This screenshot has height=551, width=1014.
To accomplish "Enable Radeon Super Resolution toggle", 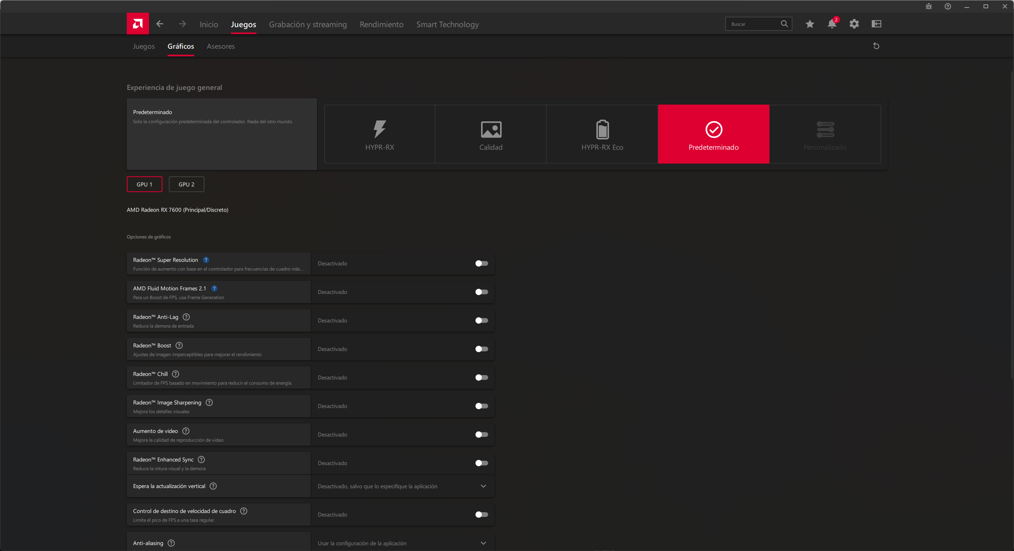I will [x=482, y=263].
